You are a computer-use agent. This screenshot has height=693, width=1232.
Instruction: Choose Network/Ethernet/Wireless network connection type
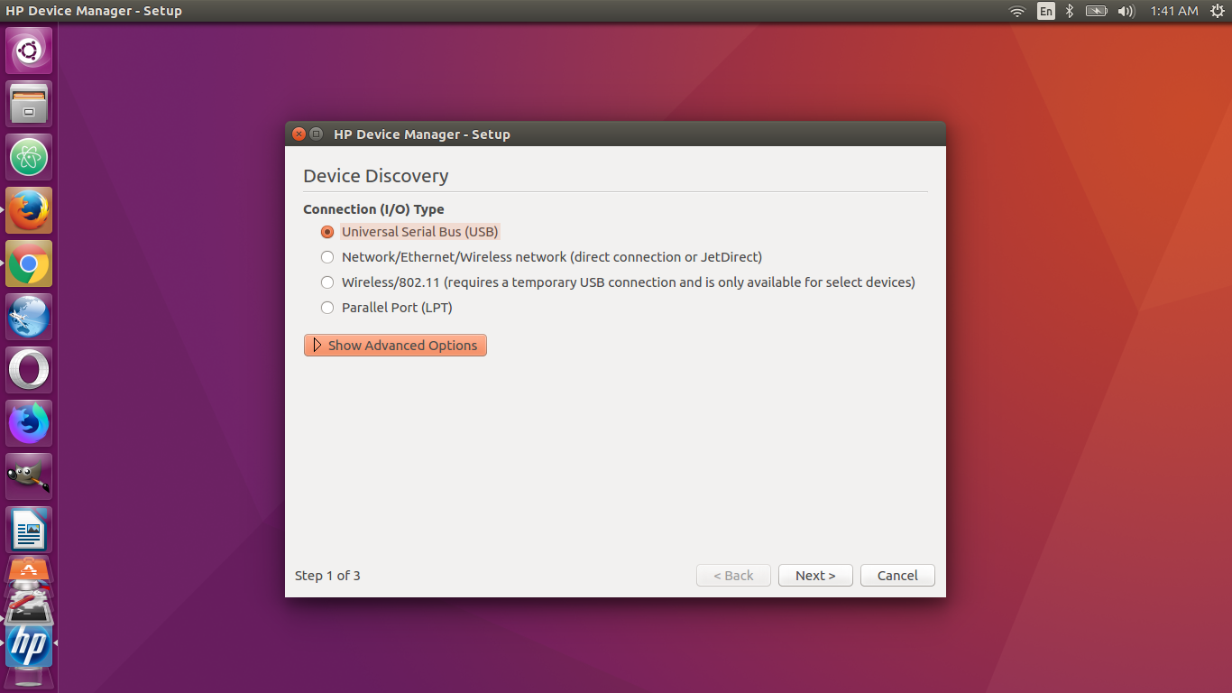541,257
